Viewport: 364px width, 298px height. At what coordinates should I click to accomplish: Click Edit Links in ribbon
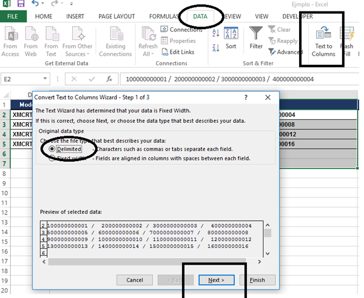click(x=178, y=52)
